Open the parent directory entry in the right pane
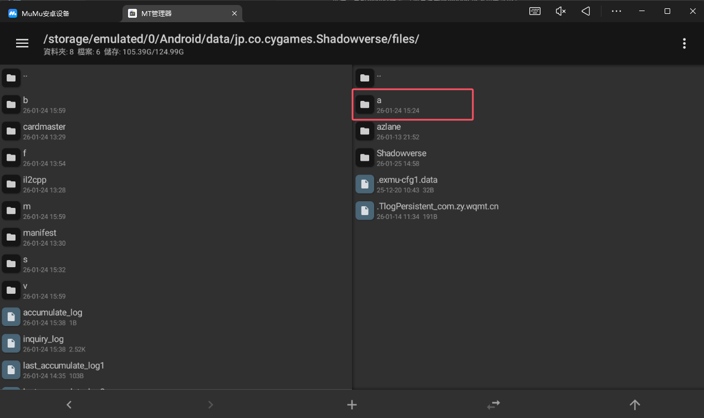Viewport: 704px width, 418px height. [528, 78]
